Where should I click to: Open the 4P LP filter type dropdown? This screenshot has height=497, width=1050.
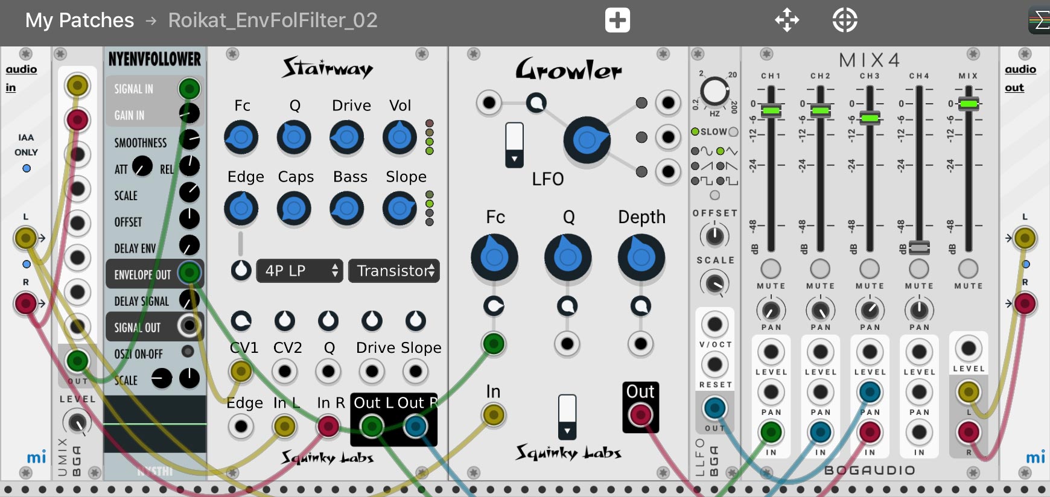[x=300, y=271]
